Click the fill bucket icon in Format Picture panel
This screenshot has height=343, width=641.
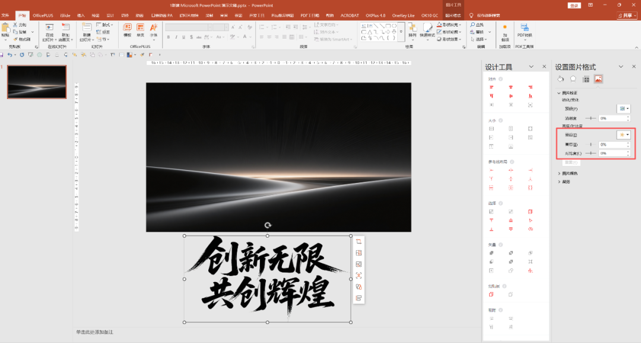click(x=560, y=79)
